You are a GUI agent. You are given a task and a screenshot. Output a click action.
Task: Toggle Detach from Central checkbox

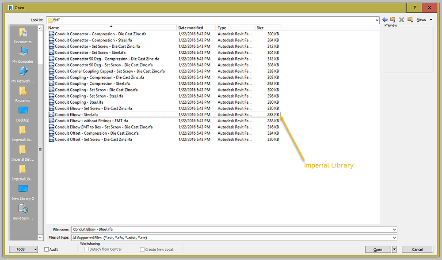87,249
